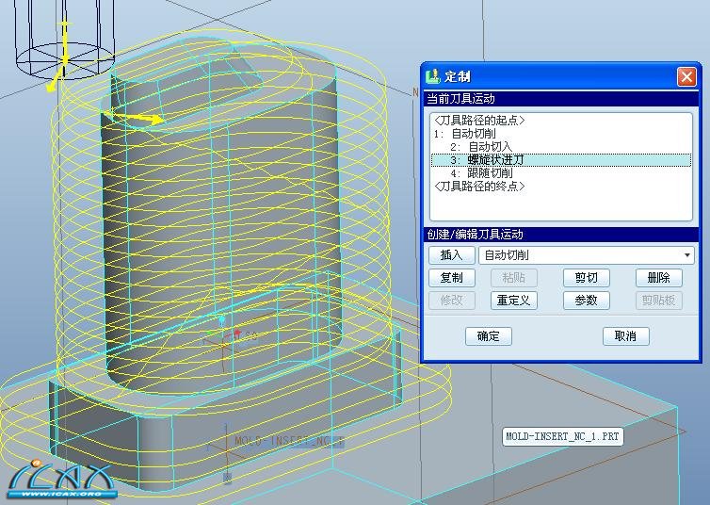Cancel the dialog with 取消
This screenshot has width=710, height=505.
[x=625, y=336]
